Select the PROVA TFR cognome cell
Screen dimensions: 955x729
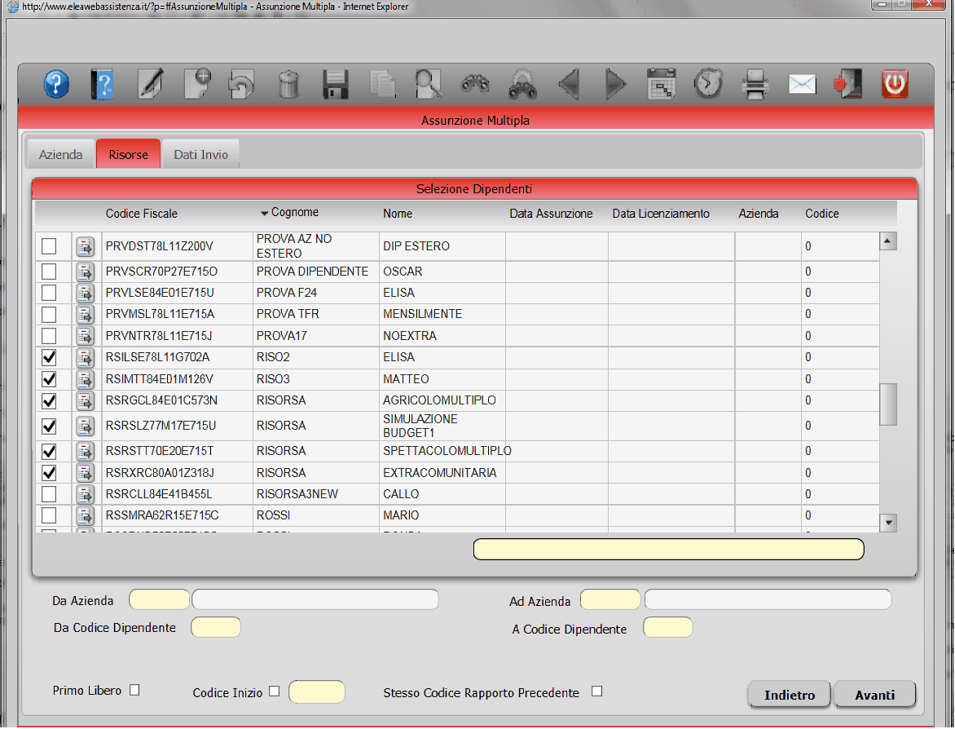(x=316, y=315)
